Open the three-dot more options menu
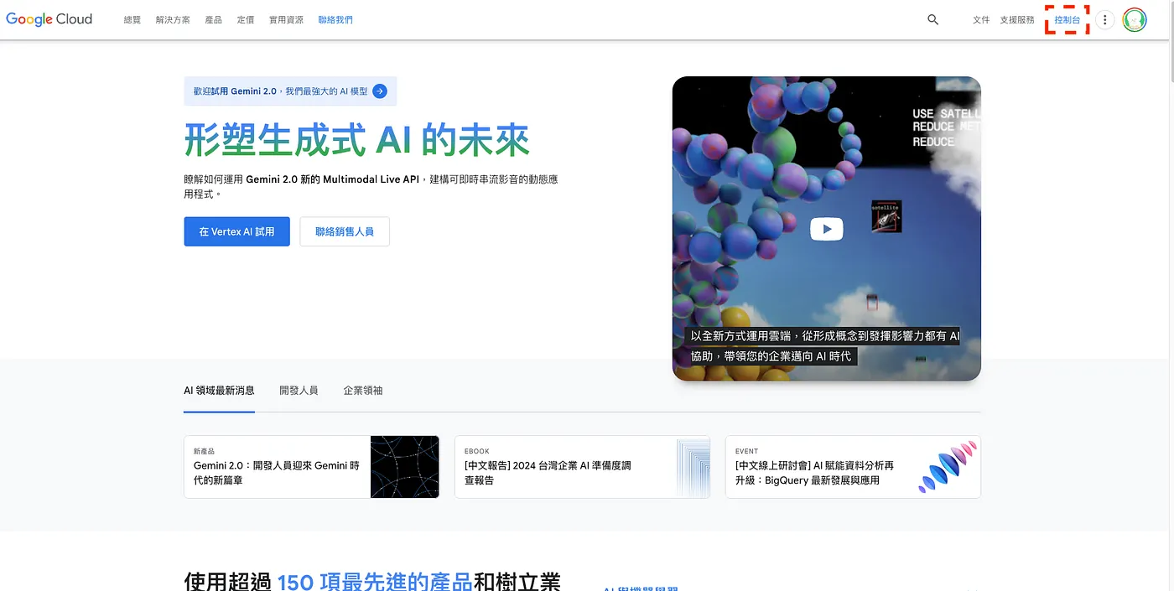Viewport: 1174px width, 591px height. pos(1104,19)
